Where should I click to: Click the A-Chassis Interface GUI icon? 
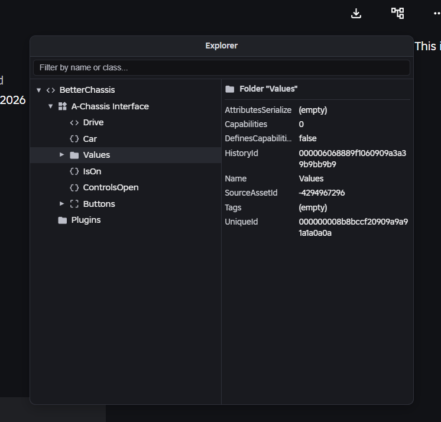tap(63, 106)
